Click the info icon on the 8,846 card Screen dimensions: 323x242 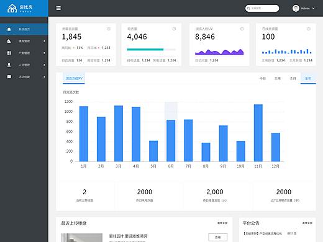point(242,29)
